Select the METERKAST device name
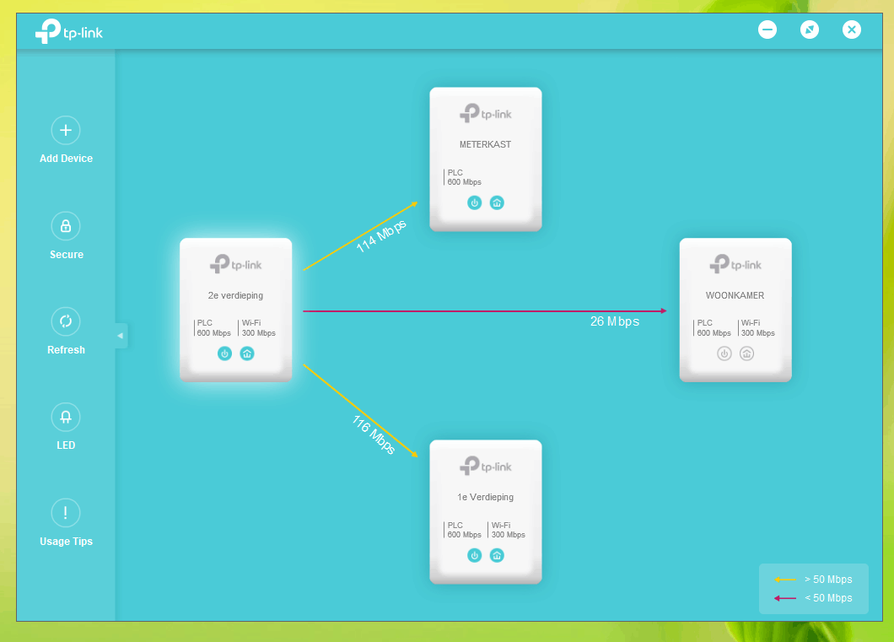894x642 pixels. pyautogui.click(x=485, y=144)
